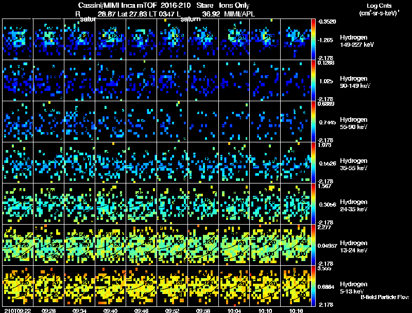Click the '(cm²-sr-s-keV)' units label
Viewport: 412px width, 313px height.
pos(379,13)
